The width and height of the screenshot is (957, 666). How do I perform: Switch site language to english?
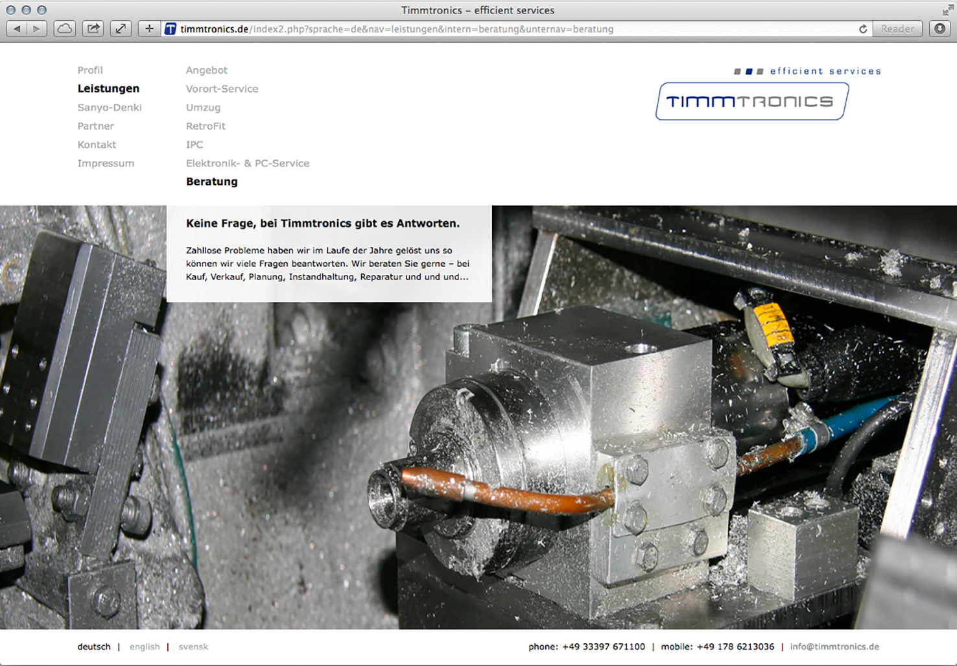click(x=145, y=647)
